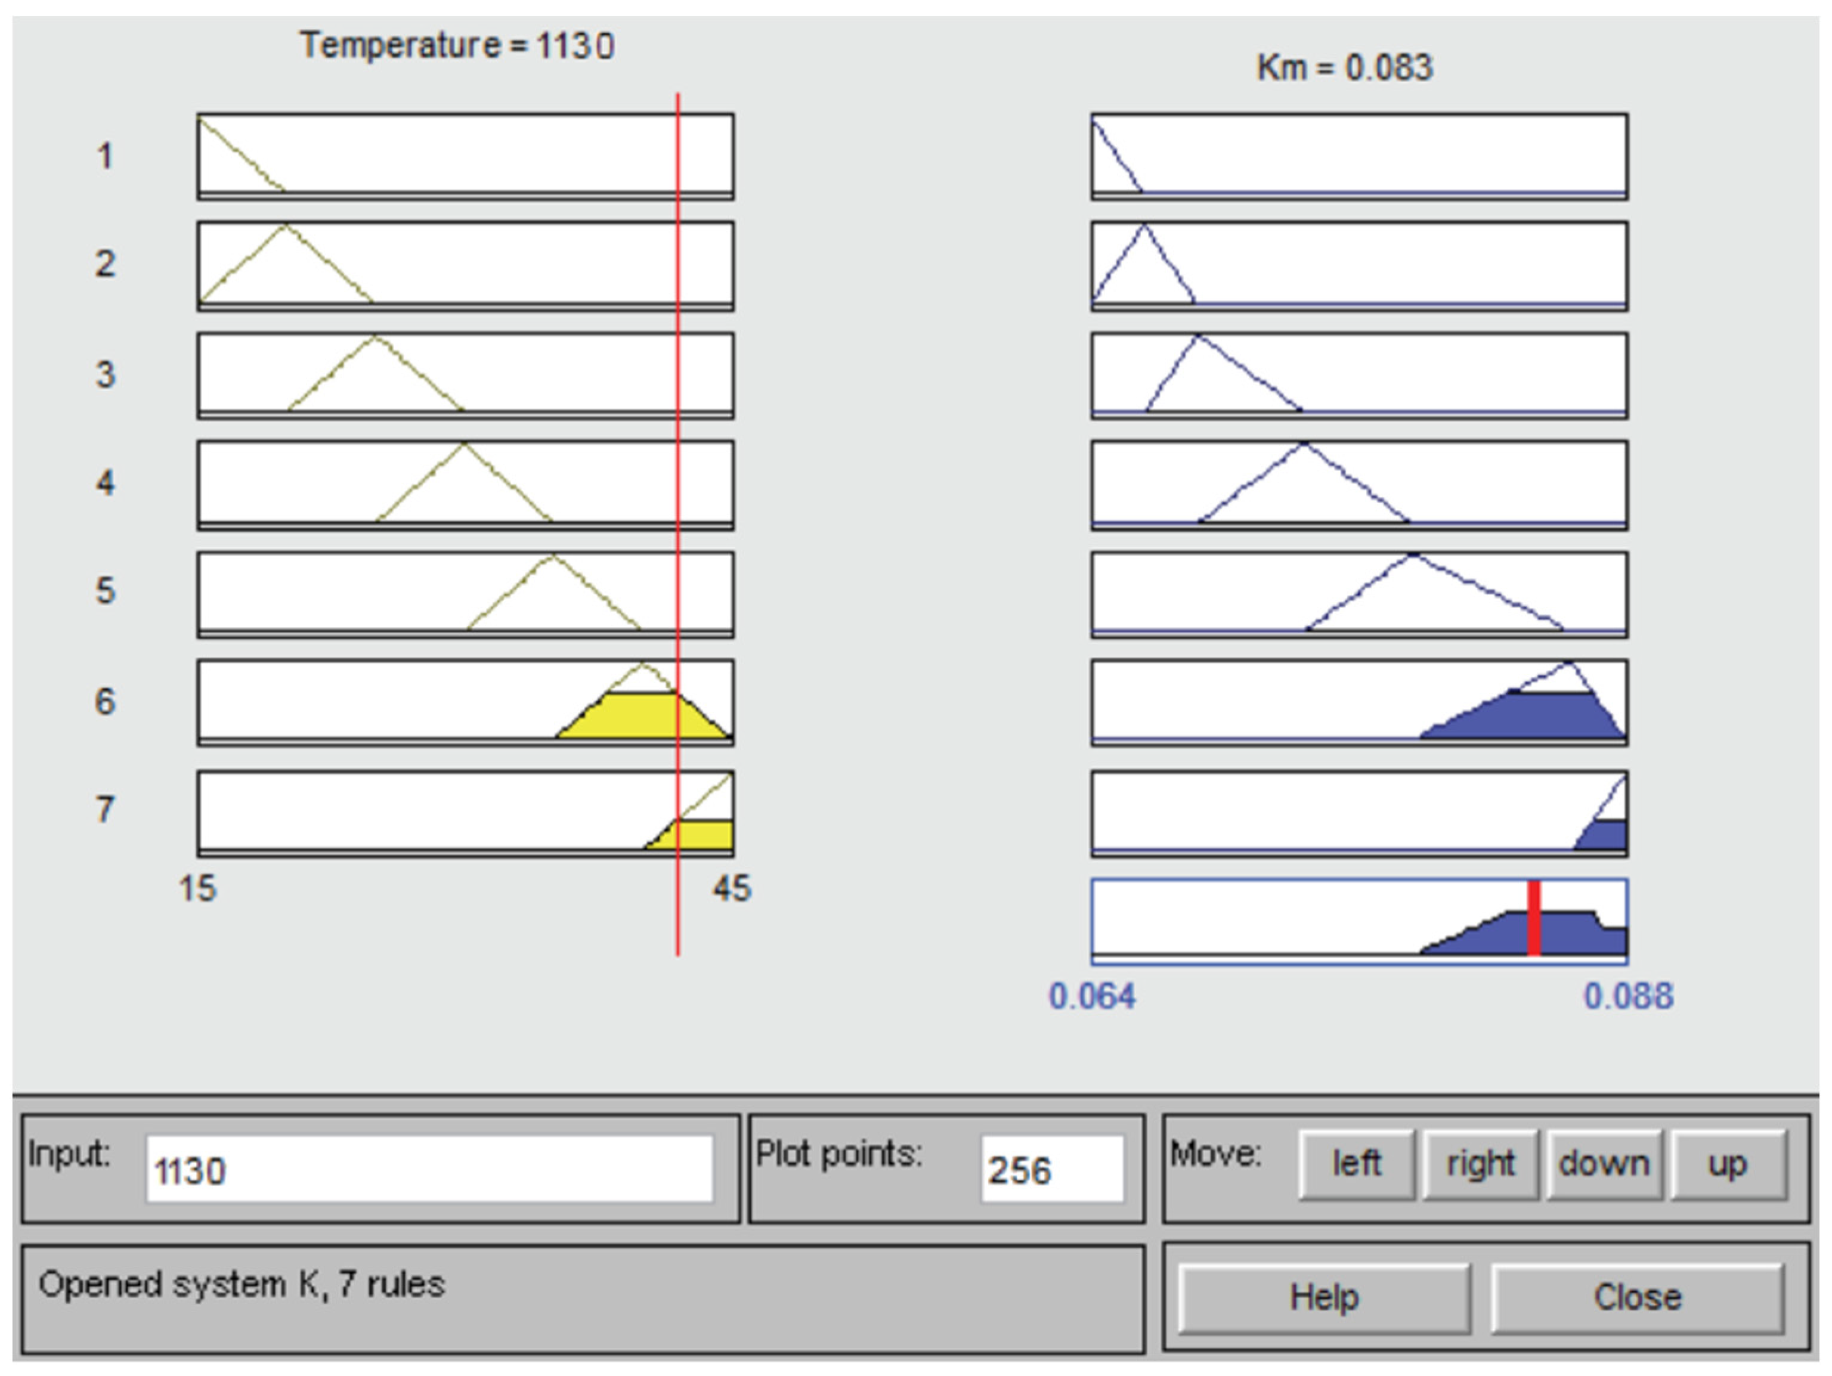The image size is (1832, 1376).
Task: Click the Input value text field
Action: (429, 1169)
